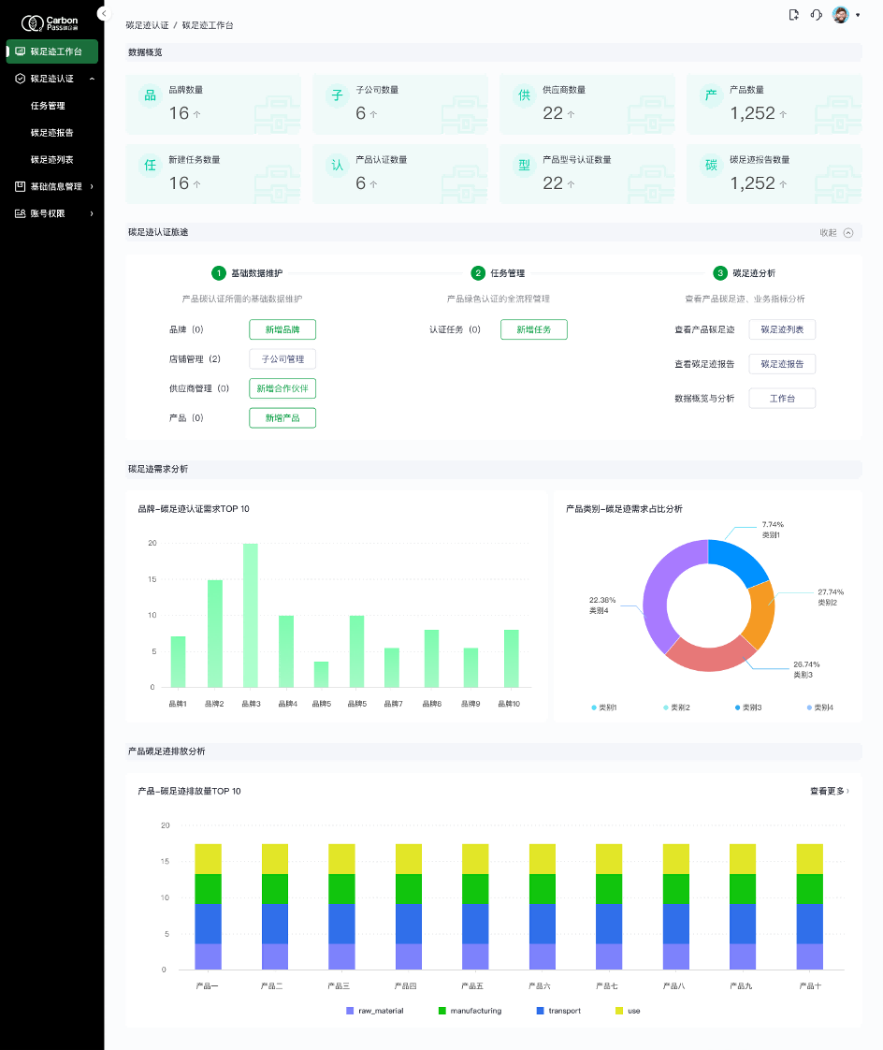Open the document export icon in header
Screen dimensions: 883x1050
pyautogui.click(x=794, y=15)
